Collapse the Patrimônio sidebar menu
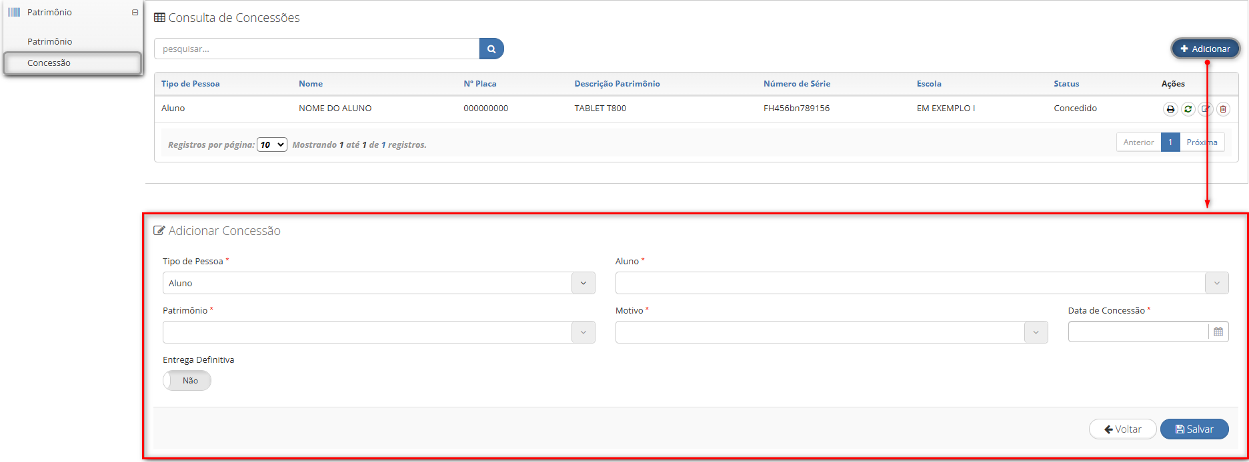1249x462 pixels. pyautogui.click(x=135, y=13)
